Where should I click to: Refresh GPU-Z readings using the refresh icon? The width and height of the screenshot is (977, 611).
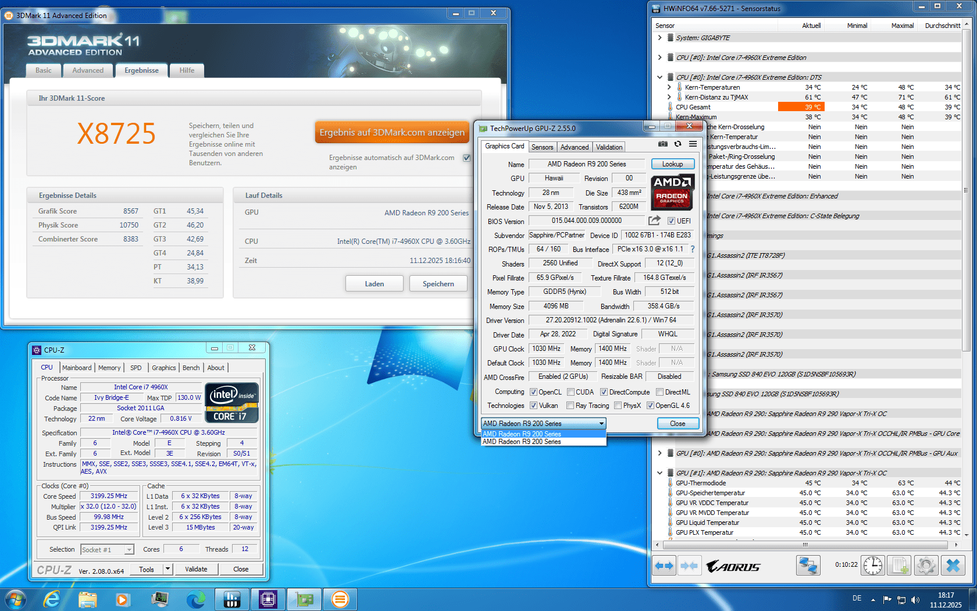pos(676,144)
